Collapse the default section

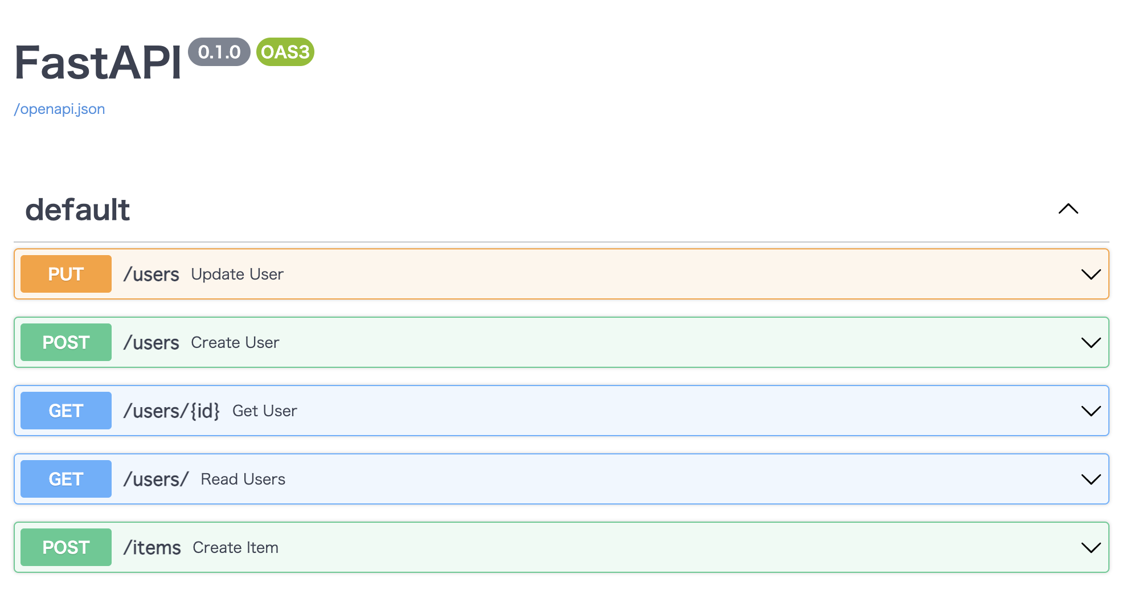point(1070,209)
